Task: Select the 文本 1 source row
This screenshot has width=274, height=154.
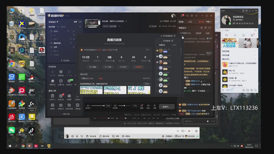Action: point(62,31)
